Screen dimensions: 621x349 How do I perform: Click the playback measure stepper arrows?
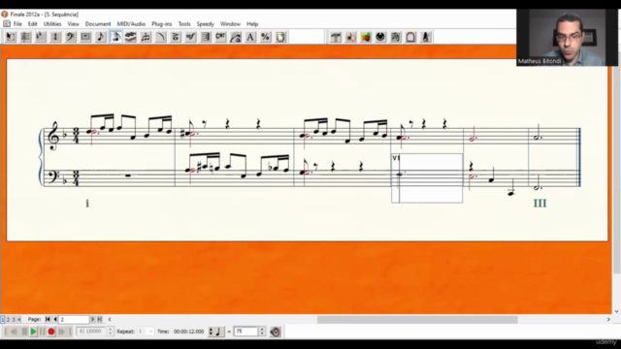coord(110,332)
